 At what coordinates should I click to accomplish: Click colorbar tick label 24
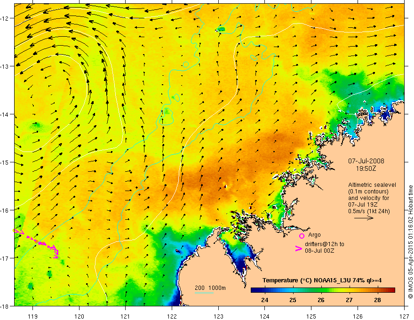point(264,300)
